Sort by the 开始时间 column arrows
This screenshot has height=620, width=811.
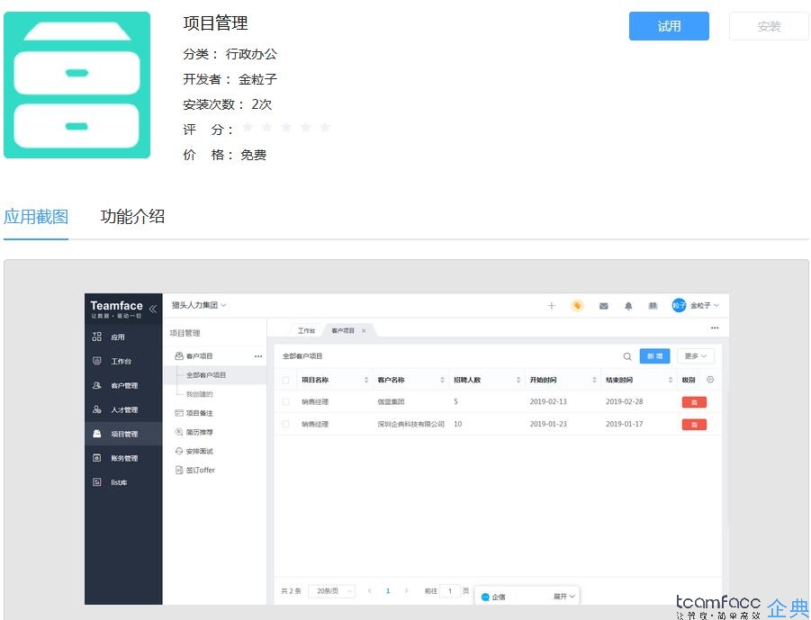pos(594,380)
